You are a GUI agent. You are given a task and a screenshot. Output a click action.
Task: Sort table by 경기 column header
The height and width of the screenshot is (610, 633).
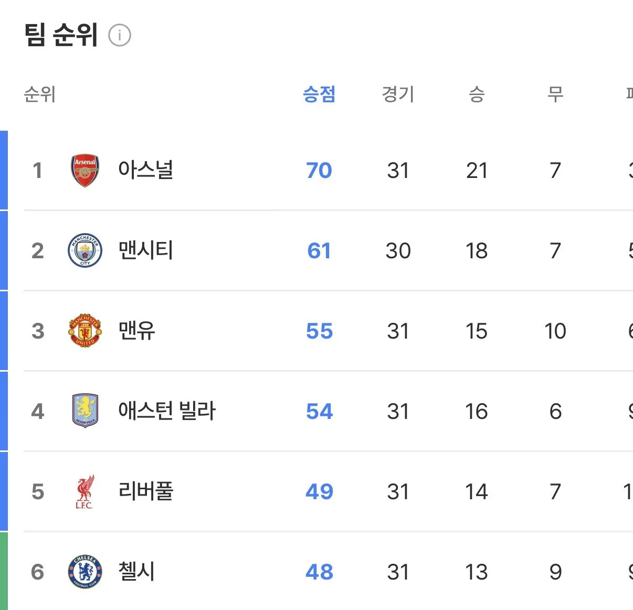coord(398,94)
